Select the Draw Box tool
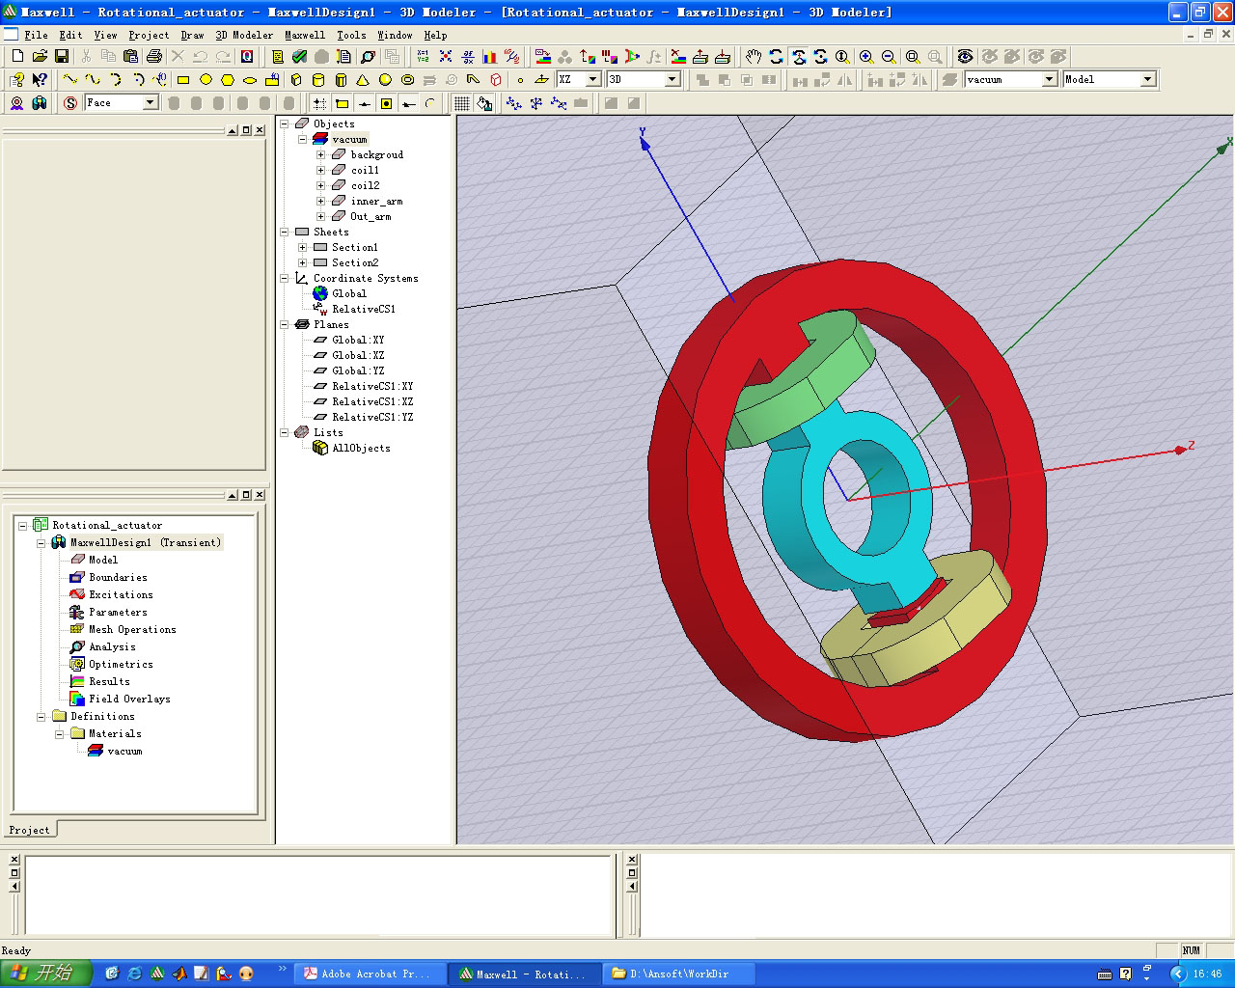Screen dimensions: 1235x988 [x=296, y=80]
